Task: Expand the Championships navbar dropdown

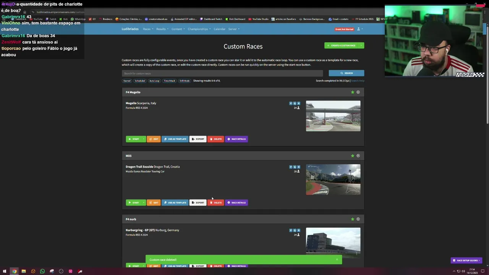Action: (199, 29)
